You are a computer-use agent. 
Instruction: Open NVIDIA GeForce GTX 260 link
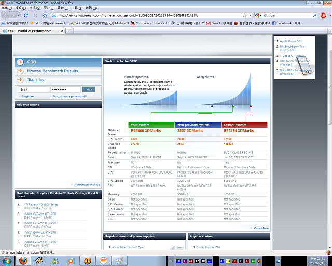[x=39, y=214]
